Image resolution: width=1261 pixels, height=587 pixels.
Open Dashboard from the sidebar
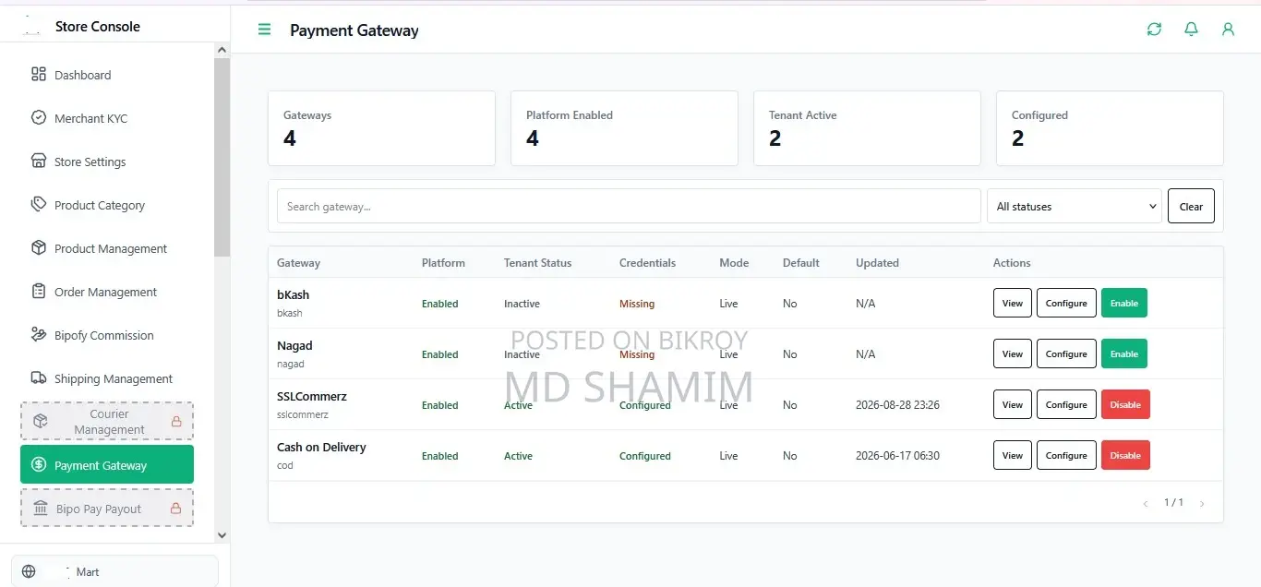[x=107, y=75]
